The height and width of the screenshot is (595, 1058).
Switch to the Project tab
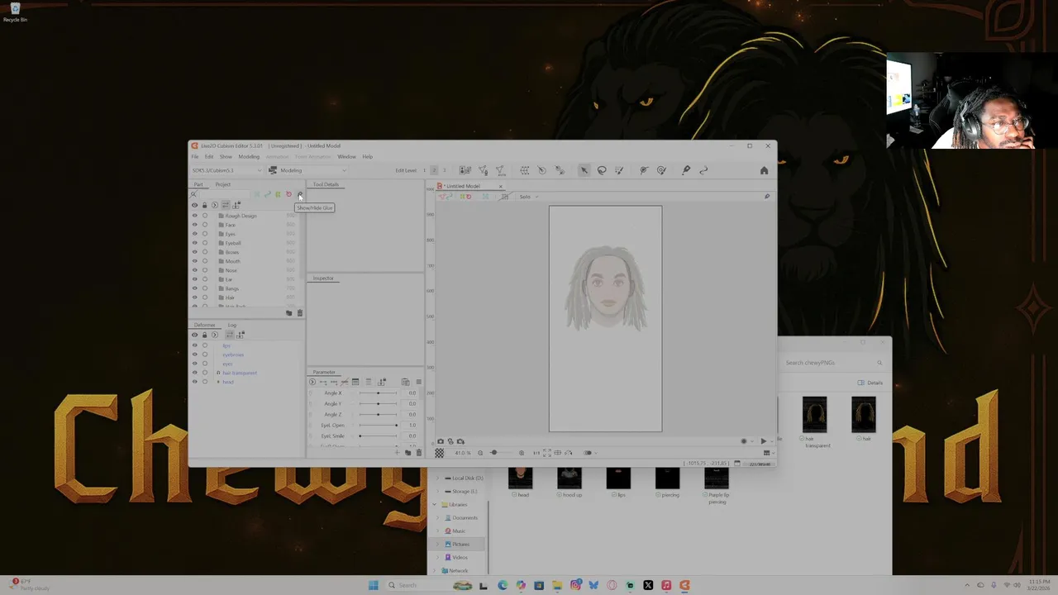223,184
